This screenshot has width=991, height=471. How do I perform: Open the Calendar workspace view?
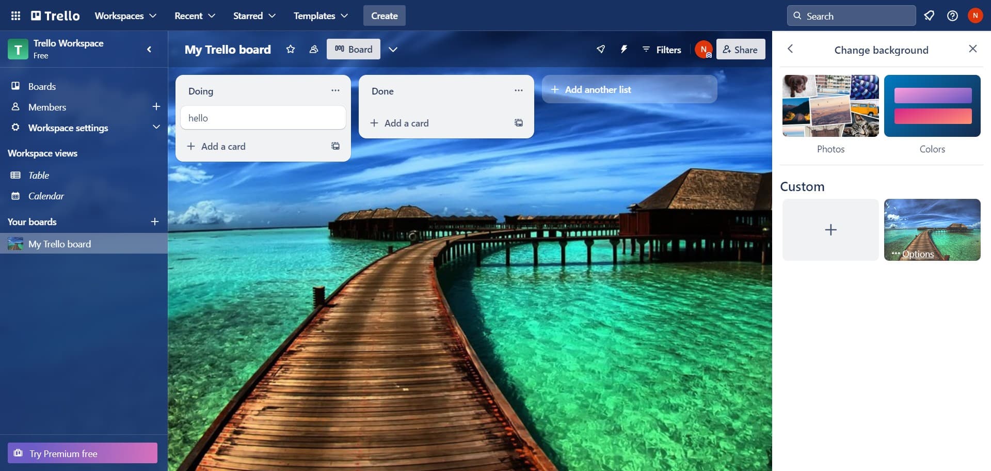pyautogui.click(x=46, y=196)
